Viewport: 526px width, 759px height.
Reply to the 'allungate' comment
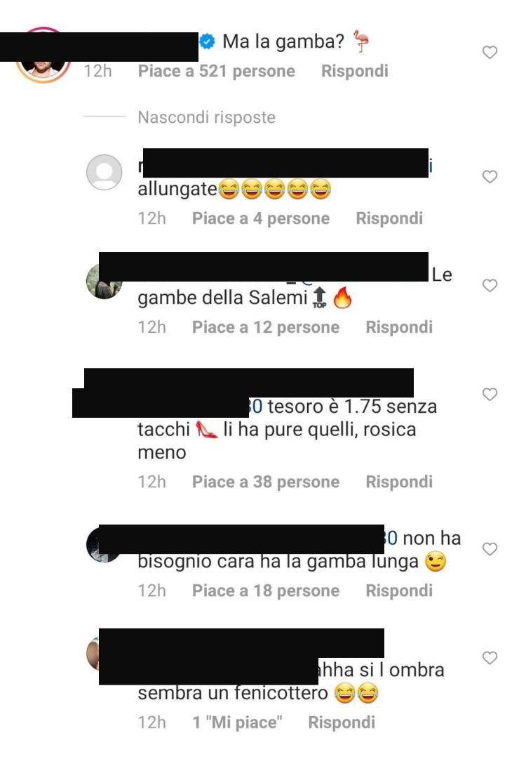click(x=389, y=218)
